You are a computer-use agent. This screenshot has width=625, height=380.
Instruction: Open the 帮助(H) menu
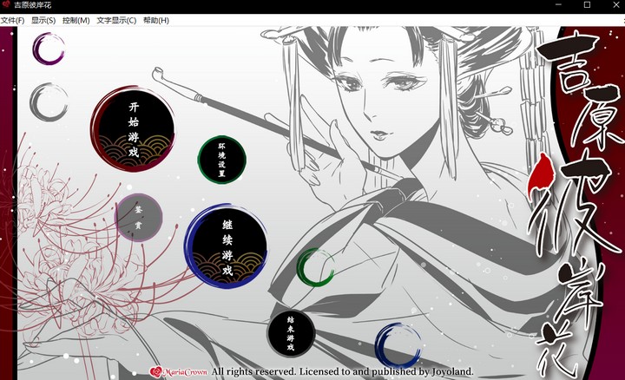(156, 20)
